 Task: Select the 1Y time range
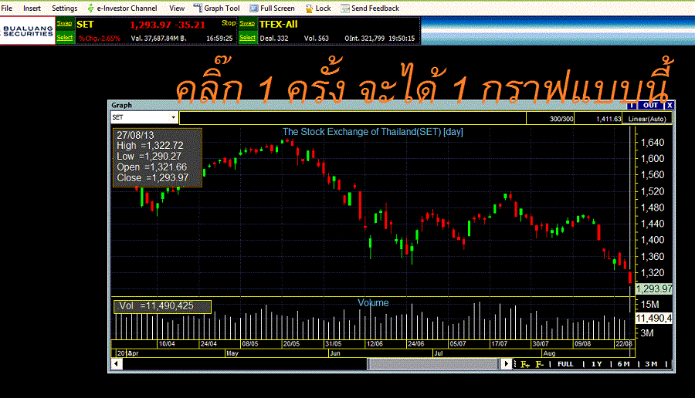[x=597, y=364]
